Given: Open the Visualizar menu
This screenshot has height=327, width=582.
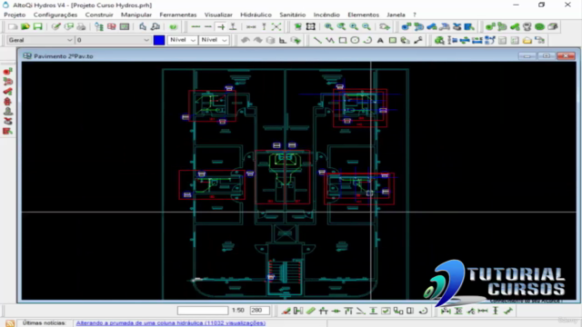Looking at the screenshot, I should 218,15.
